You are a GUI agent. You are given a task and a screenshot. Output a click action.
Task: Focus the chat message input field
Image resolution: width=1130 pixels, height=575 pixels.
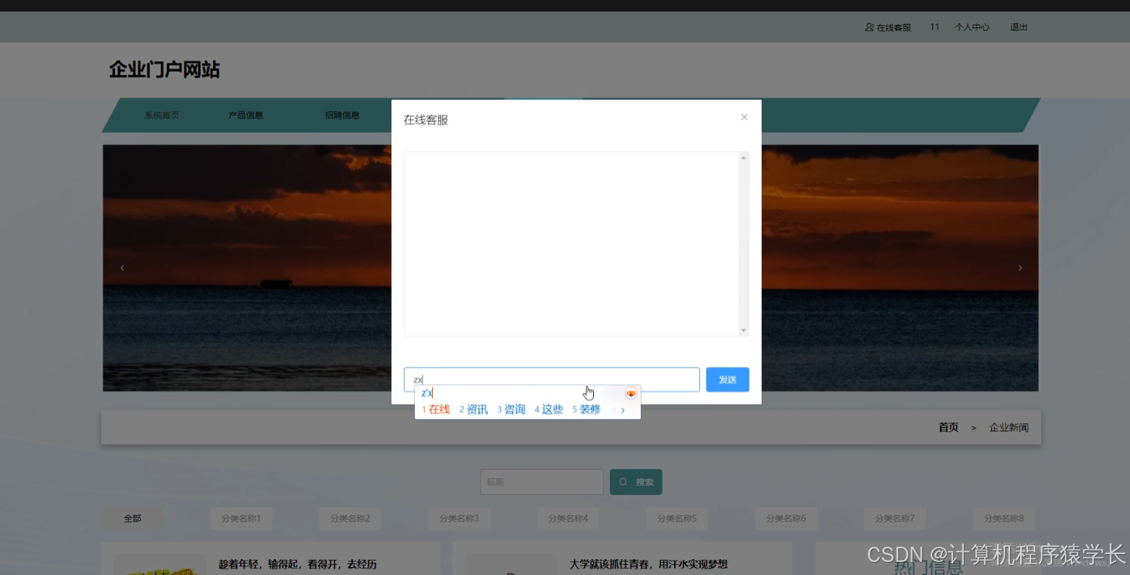pos(551,380)
